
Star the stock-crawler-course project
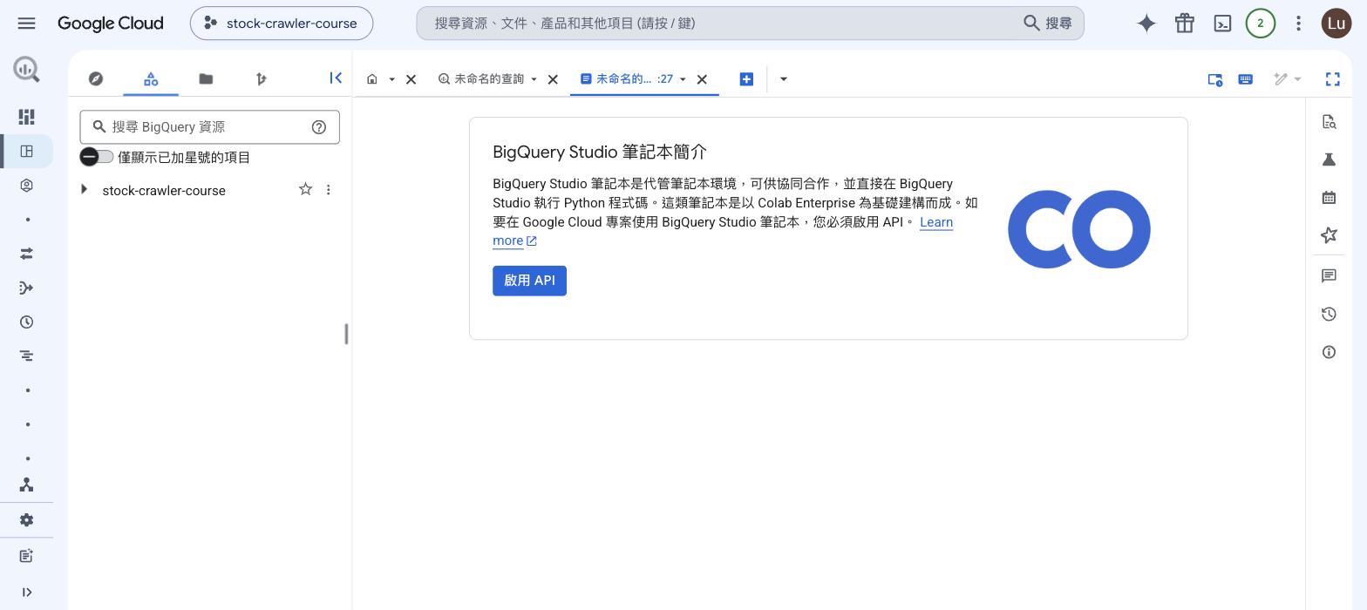coord(305,189)
